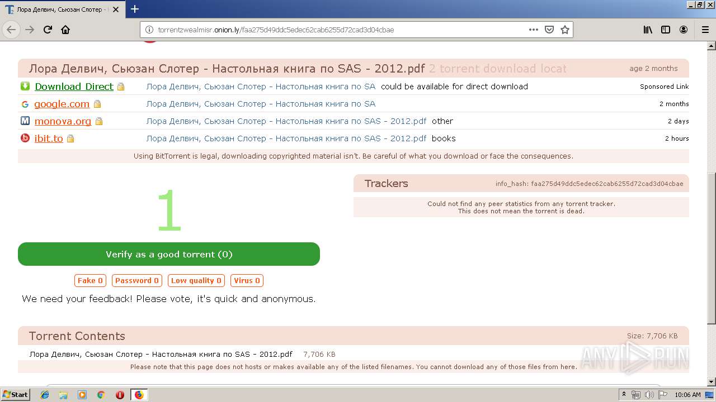716x402 pixels.
Task: Click the padlock beside monova.org
Action: 99,122
